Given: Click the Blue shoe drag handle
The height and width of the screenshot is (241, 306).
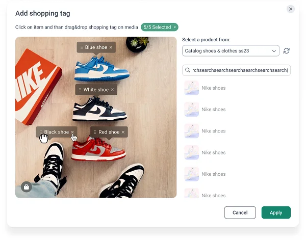Looking at the screenshot, I should (x=82, y=47).
